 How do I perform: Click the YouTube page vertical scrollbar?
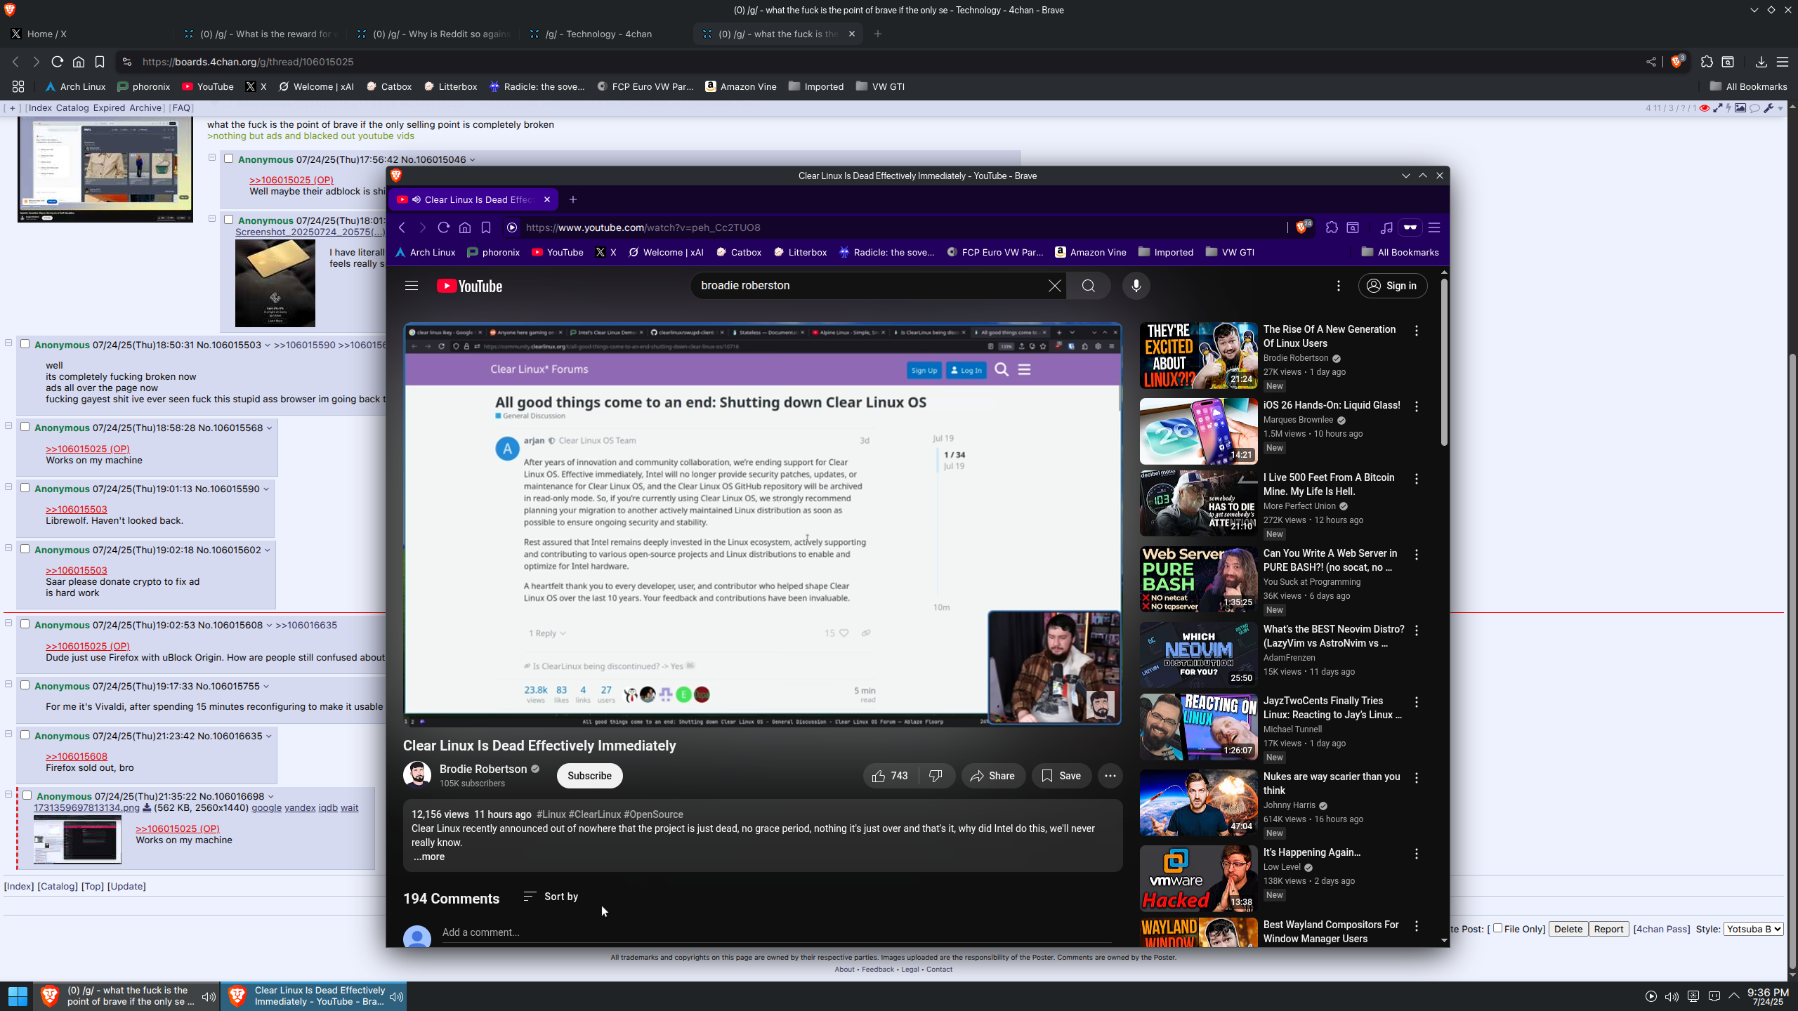point(1444,363)
